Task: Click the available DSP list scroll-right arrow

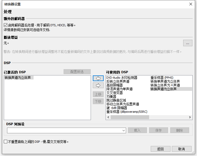Action: pos(190,117)
